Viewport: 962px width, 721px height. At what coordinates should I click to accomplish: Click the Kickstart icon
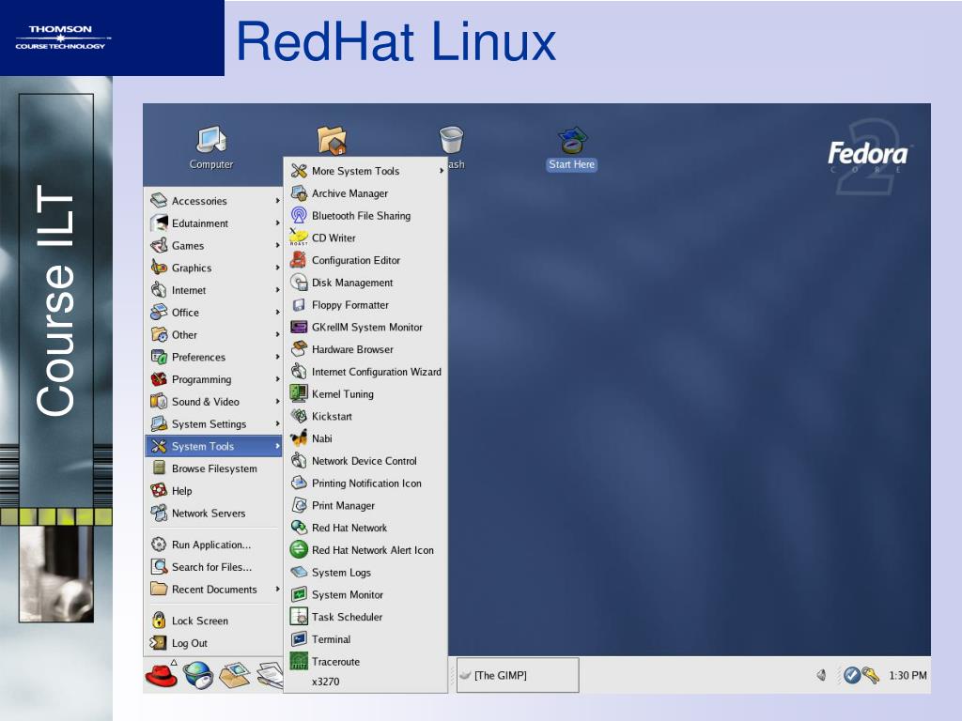click(299, 416)
